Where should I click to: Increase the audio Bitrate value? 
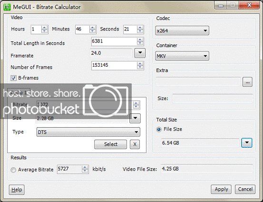136,103
